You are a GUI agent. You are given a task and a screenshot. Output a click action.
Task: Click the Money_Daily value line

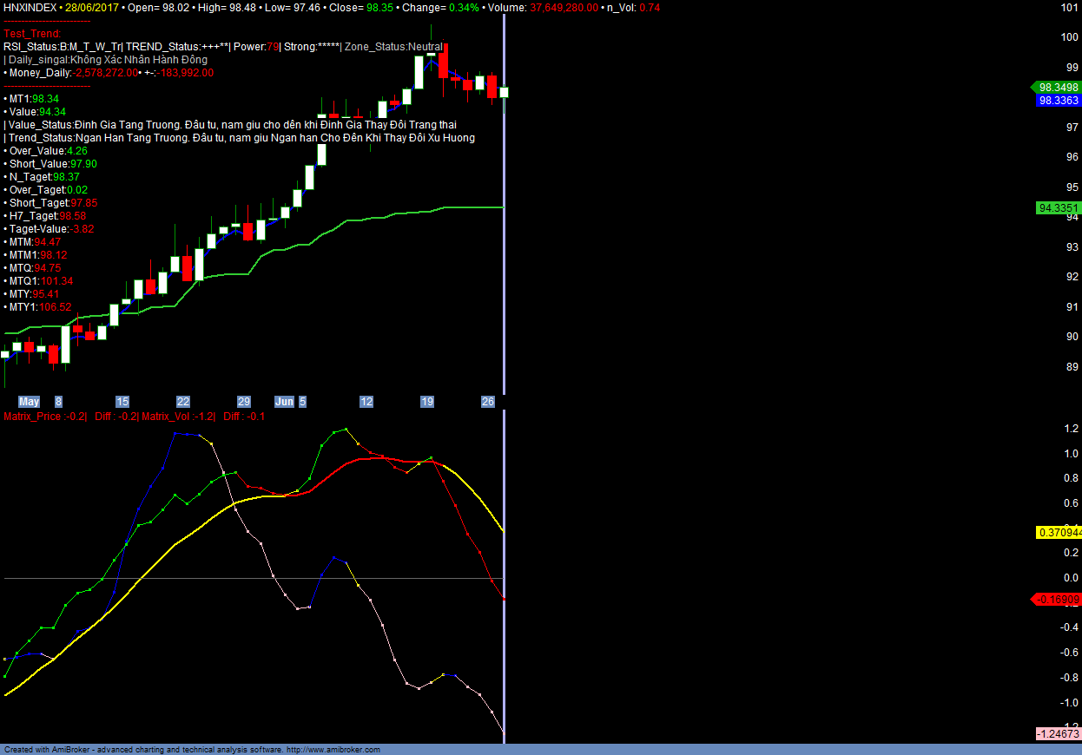click(109, 73)
